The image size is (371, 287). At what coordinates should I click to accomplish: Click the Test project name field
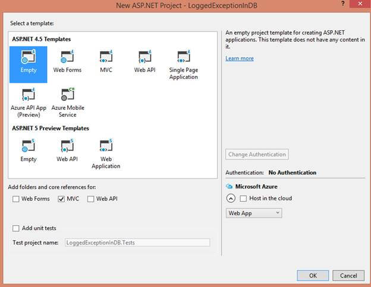(137, 243)
